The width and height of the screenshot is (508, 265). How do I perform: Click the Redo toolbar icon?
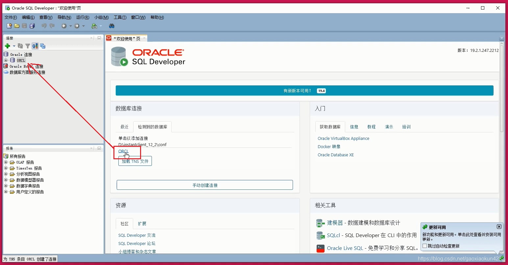pyautogui.click(x=52, y=26)
